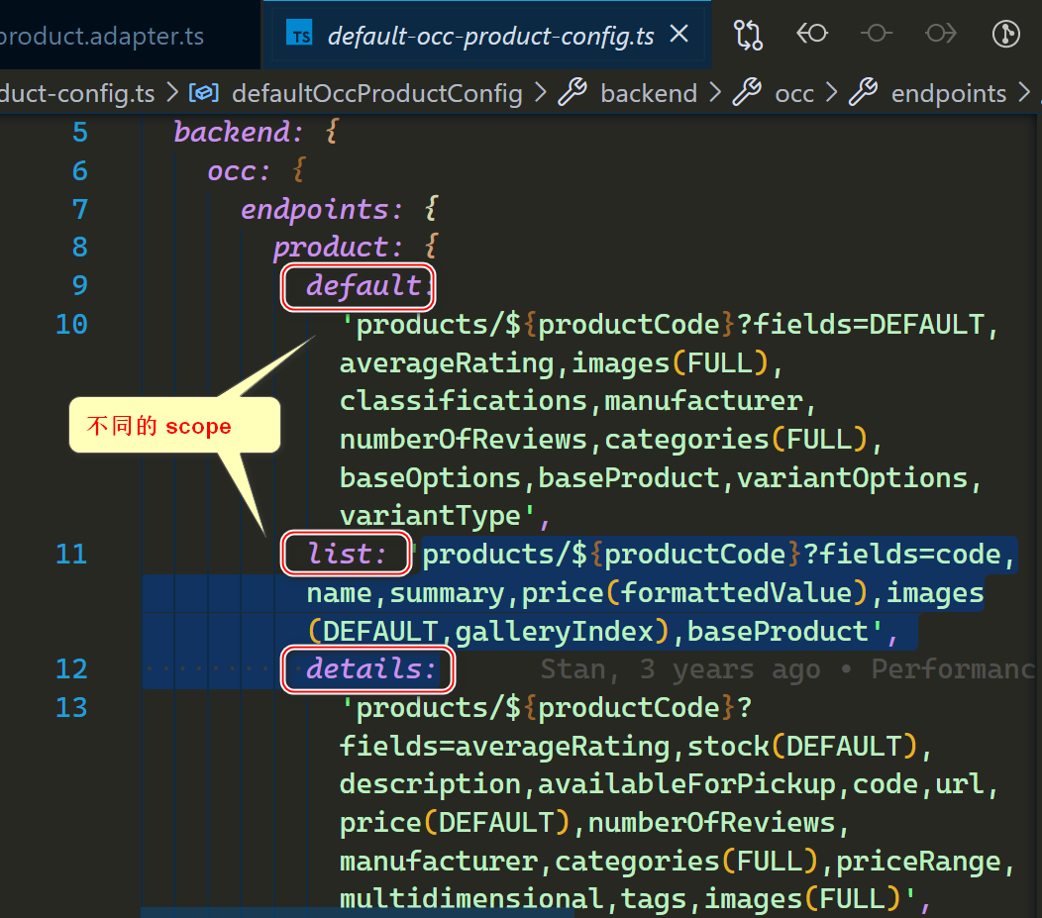Screen dimensions: 1042x918
Task: Click line number 11 in the gutter
Action: 71,554
